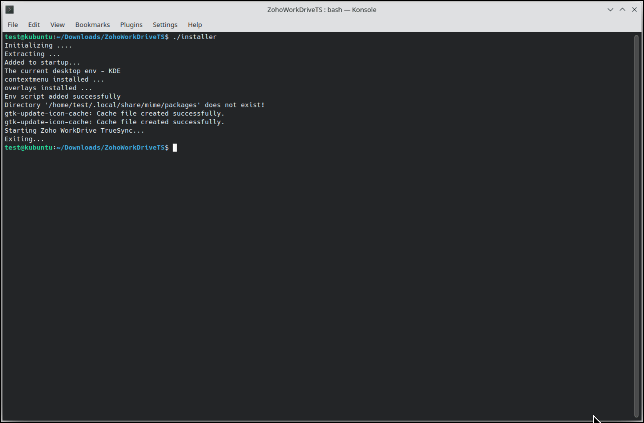Click the ./installer command text
Image resolution: width=644 pixels, height=423 pixels.
(x=195, y=37)
